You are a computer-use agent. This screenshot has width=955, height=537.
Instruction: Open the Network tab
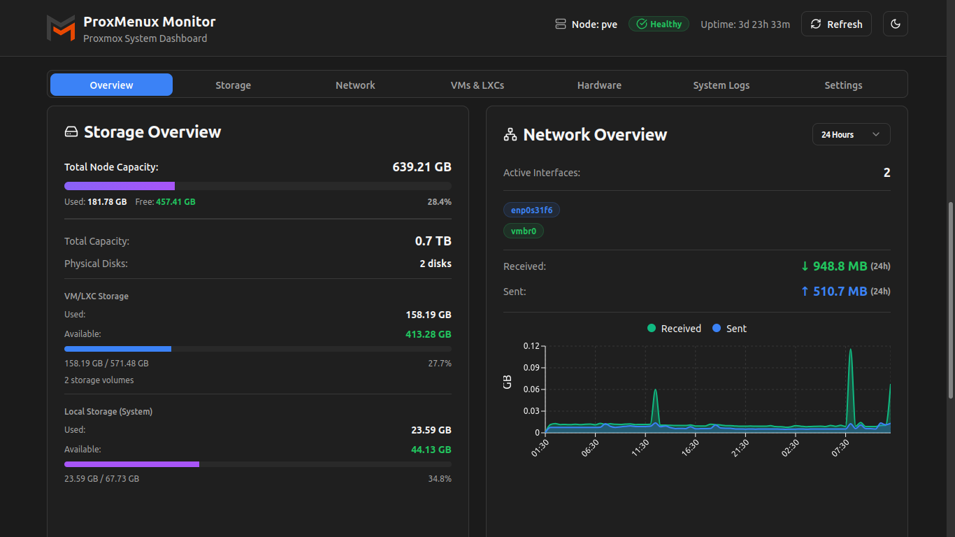(355, 85)
